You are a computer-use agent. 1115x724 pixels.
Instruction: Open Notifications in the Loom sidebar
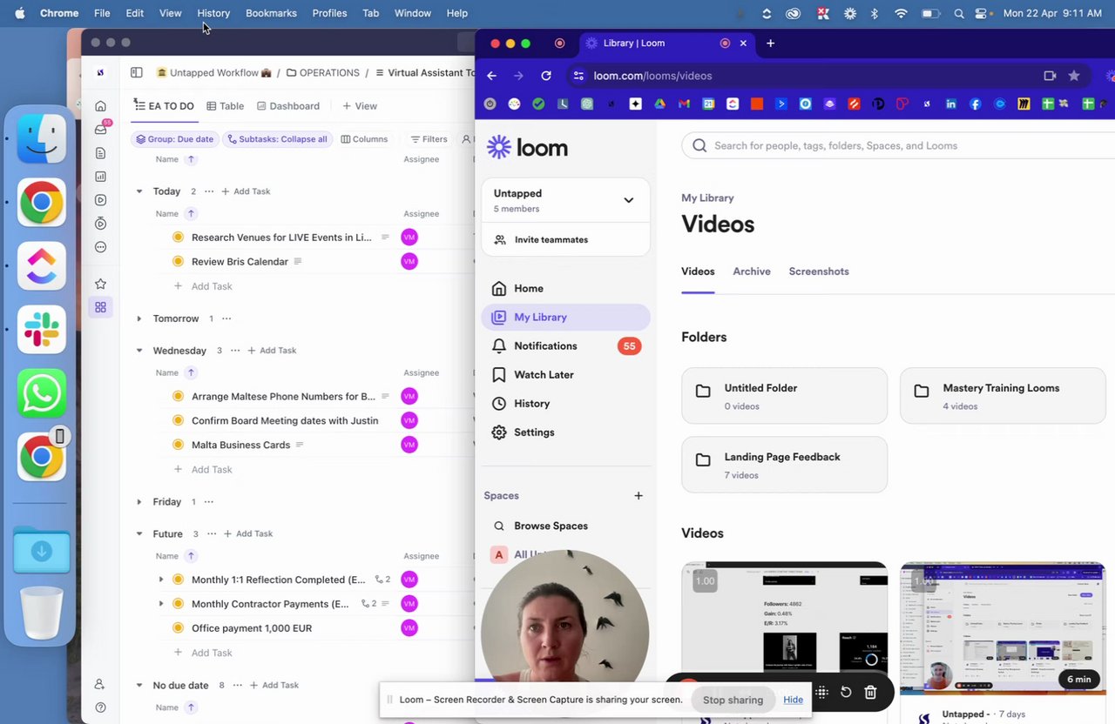point(565,345)
